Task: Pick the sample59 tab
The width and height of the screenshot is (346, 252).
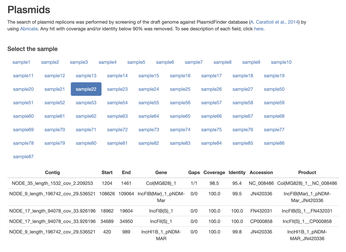Action: (x=274, y=103)
